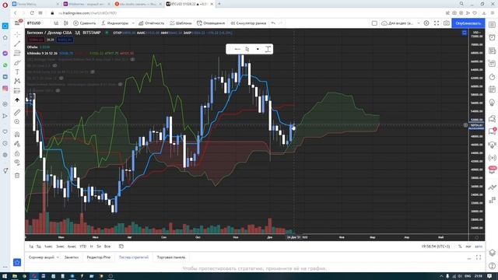The image size is (498, 280).
Task: Toggle лог logarithmic scale
Action: [468, 247]
